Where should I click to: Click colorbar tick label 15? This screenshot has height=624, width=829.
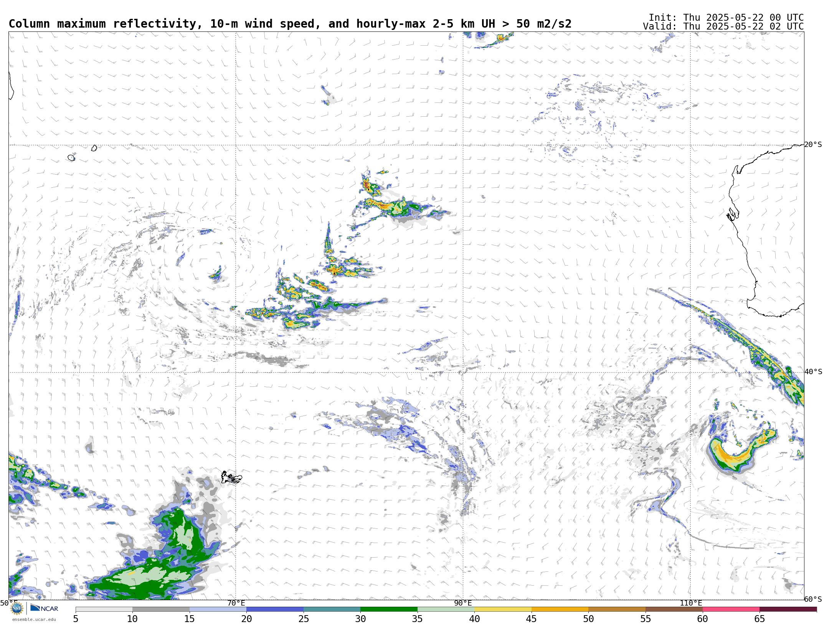point(190,619)
